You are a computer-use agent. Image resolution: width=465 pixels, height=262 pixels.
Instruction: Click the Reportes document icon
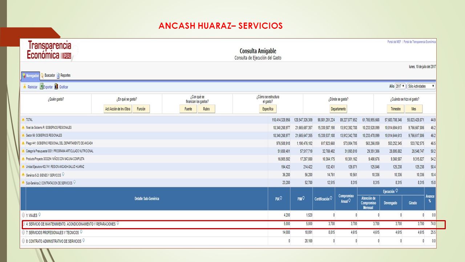(x=58, y=76)
